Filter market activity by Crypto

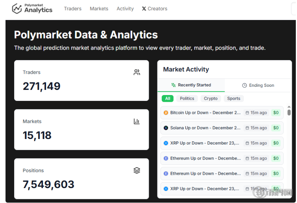point(211,99)
